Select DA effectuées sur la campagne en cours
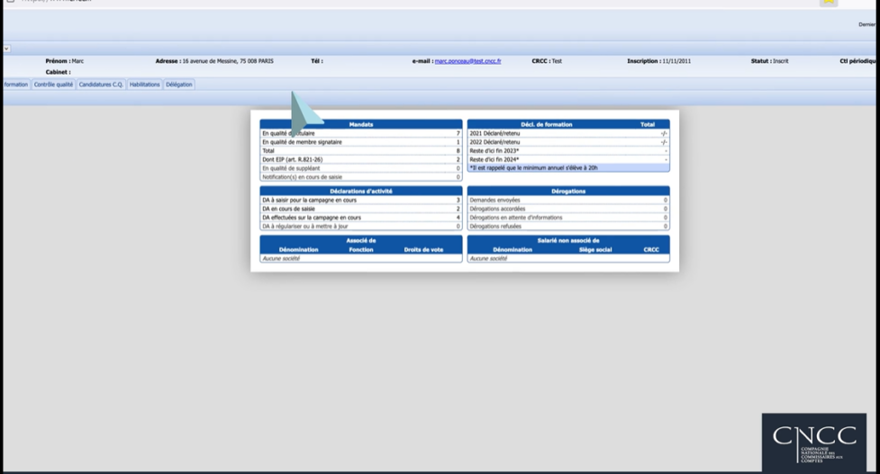 tap(361, 218)
